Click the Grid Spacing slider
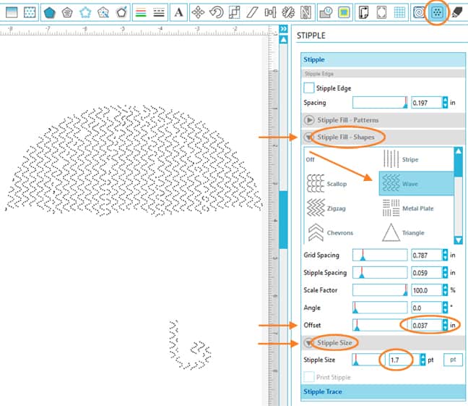468x406 pixels. click(x=379, y=255)
